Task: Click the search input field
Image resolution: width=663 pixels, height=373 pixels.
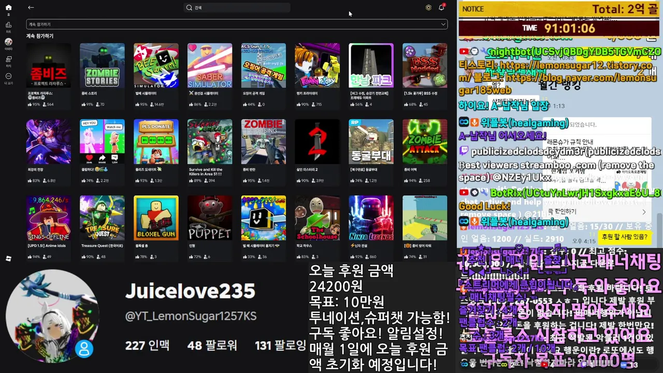Action: click(x=237, y=8)
